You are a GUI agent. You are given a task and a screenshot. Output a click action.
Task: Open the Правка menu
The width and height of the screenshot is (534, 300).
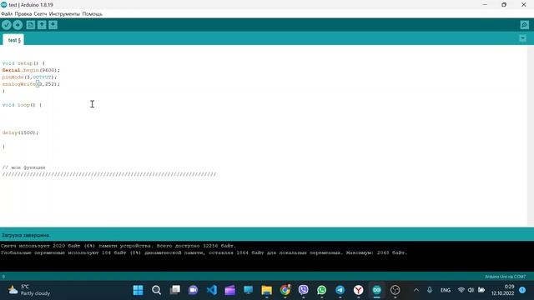tap(23, 14)
